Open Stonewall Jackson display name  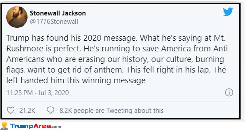pos(58,13)
